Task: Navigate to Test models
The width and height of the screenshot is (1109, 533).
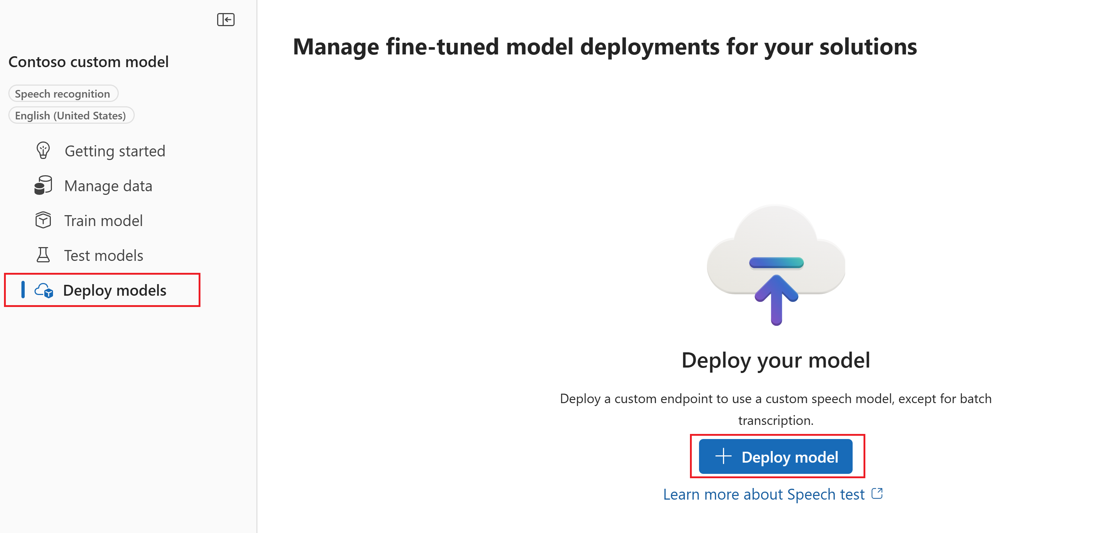Action: coord(103,255)
